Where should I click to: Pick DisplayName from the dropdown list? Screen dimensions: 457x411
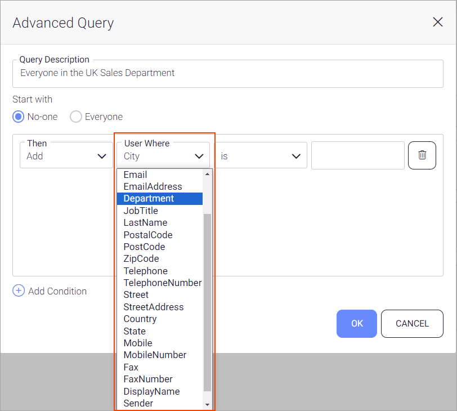click(151, 391)
